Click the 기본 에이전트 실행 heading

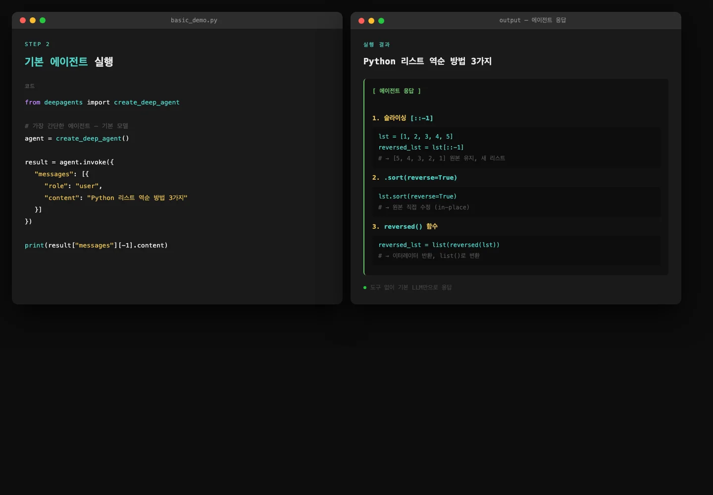click(69, 61)
